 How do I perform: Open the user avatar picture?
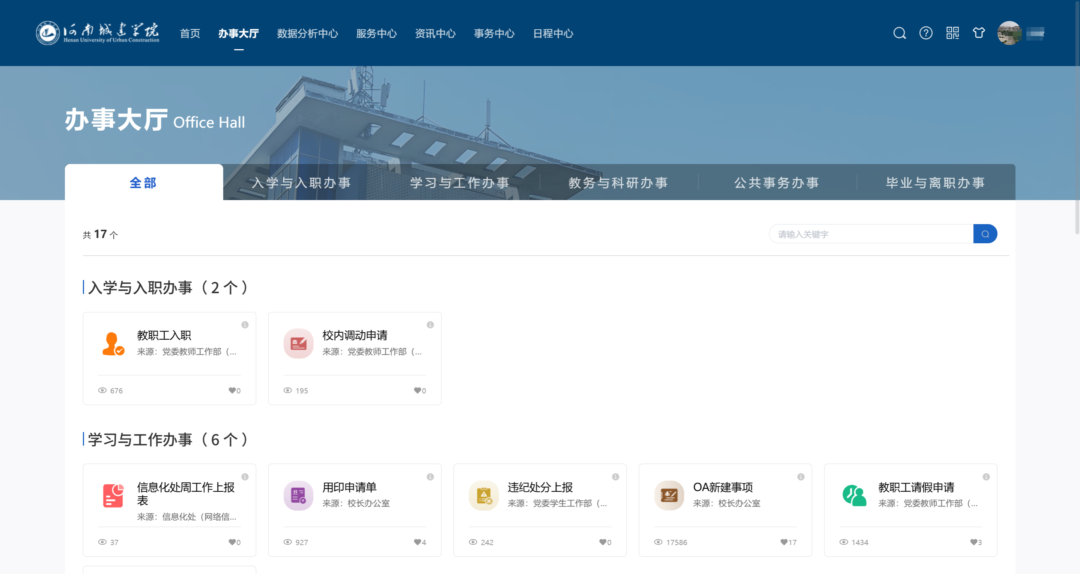click(1009, 33)
